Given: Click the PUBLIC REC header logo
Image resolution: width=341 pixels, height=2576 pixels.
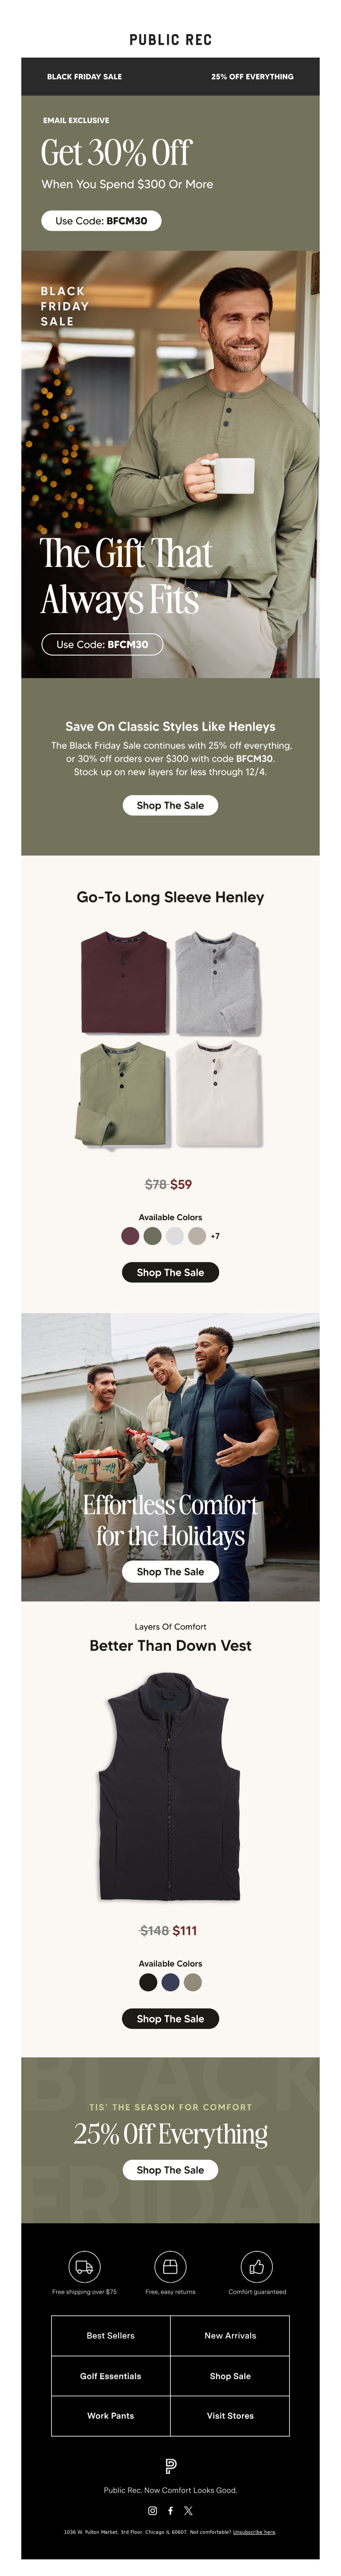Looking at the screenshot, I should click(170, 40).
